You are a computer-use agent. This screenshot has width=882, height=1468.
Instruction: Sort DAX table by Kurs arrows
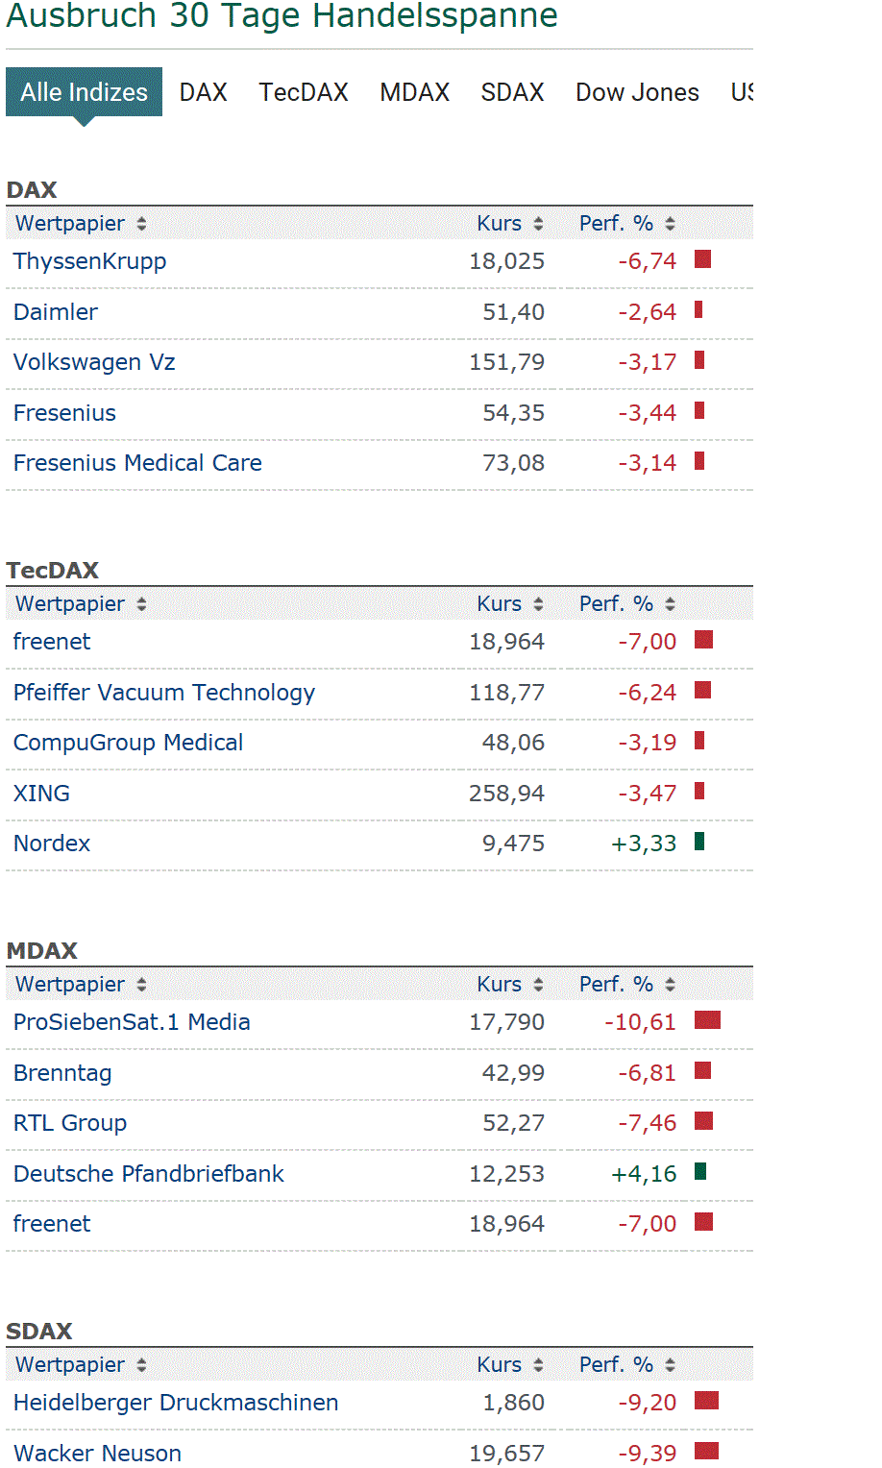point(538,224)
